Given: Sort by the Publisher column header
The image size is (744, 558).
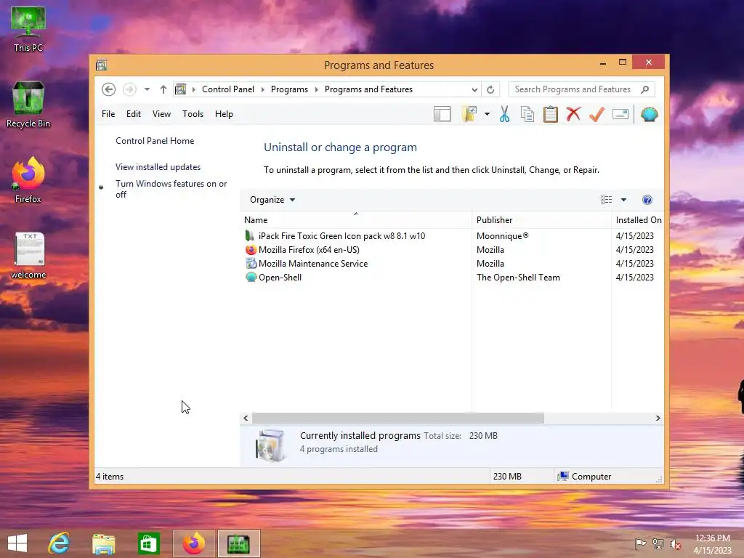Looking at the screenshot, I should [541, 219].
